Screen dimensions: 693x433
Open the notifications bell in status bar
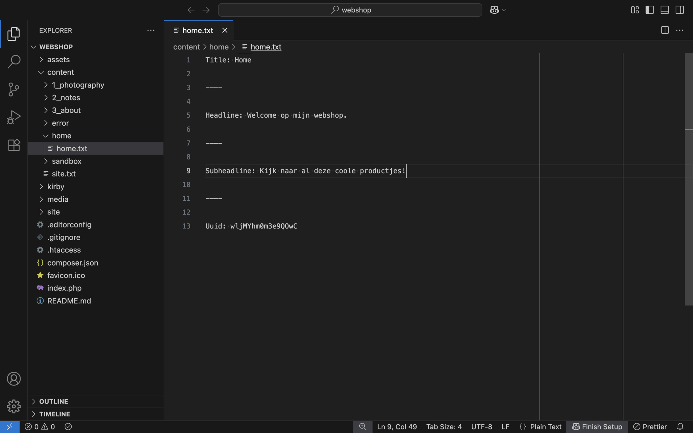click(680, 427)
